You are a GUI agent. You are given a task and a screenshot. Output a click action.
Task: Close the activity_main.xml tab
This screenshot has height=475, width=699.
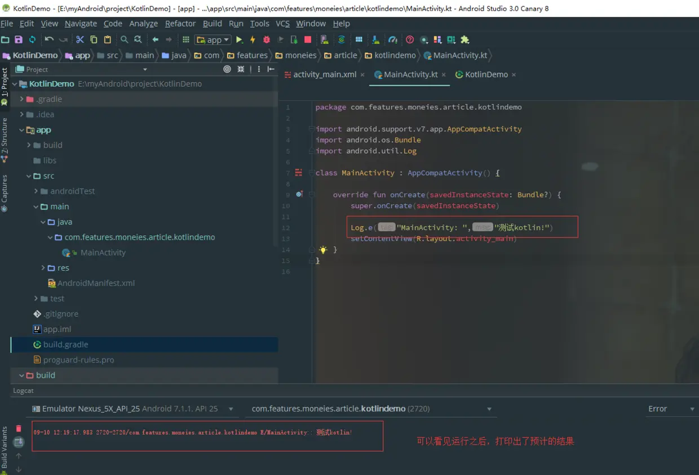click(x=362, y=75)
